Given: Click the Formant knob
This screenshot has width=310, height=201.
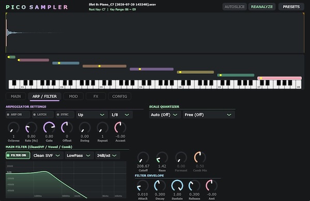Looking at the screenshot, I should 181,158.
